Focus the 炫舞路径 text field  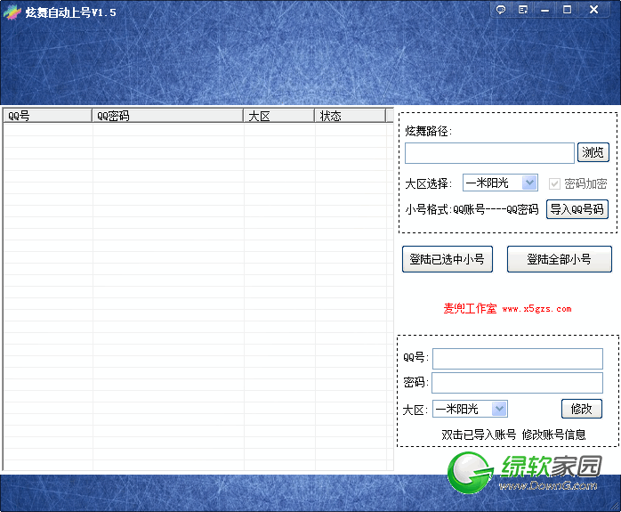tap(489, 153)
